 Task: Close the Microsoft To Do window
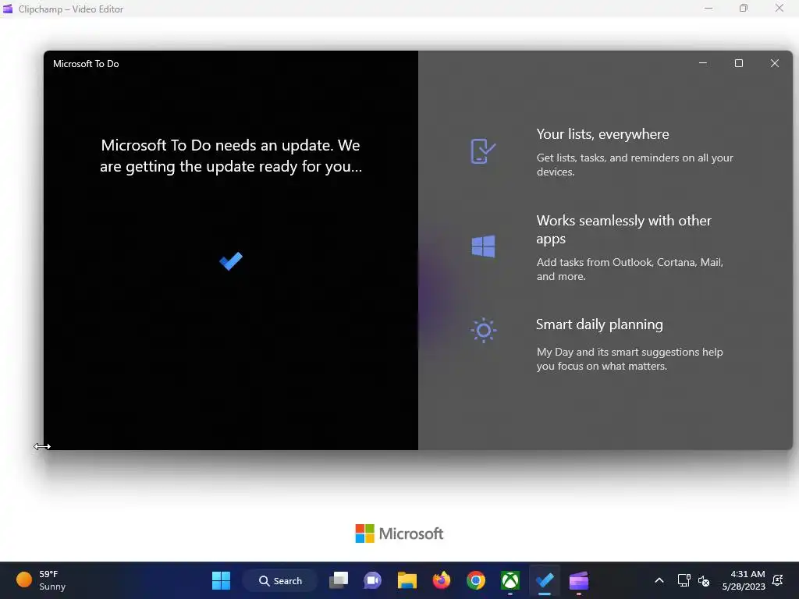[775, 63]
